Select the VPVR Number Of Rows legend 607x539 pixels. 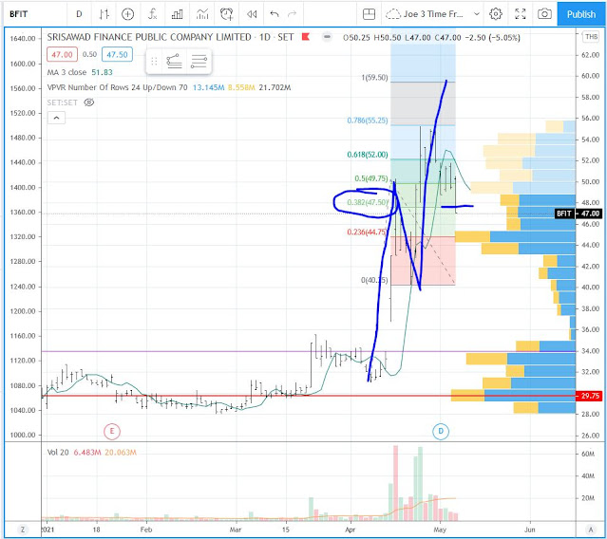(169, 87)
